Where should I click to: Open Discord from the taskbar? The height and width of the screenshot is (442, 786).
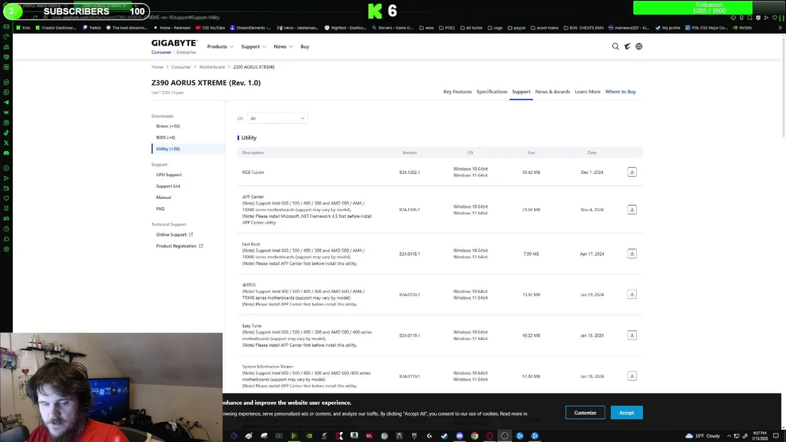pos(459,436)
